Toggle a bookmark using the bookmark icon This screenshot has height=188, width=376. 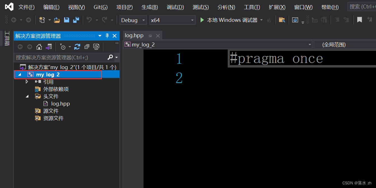tap(359, 20)
